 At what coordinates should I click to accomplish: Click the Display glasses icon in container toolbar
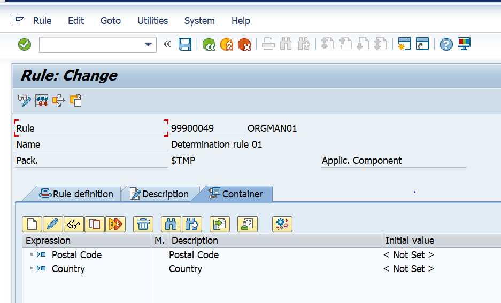[x=73, y=224]
